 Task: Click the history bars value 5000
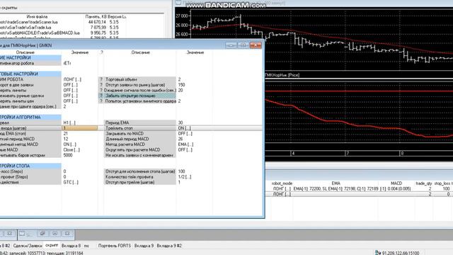click(68, 155)
